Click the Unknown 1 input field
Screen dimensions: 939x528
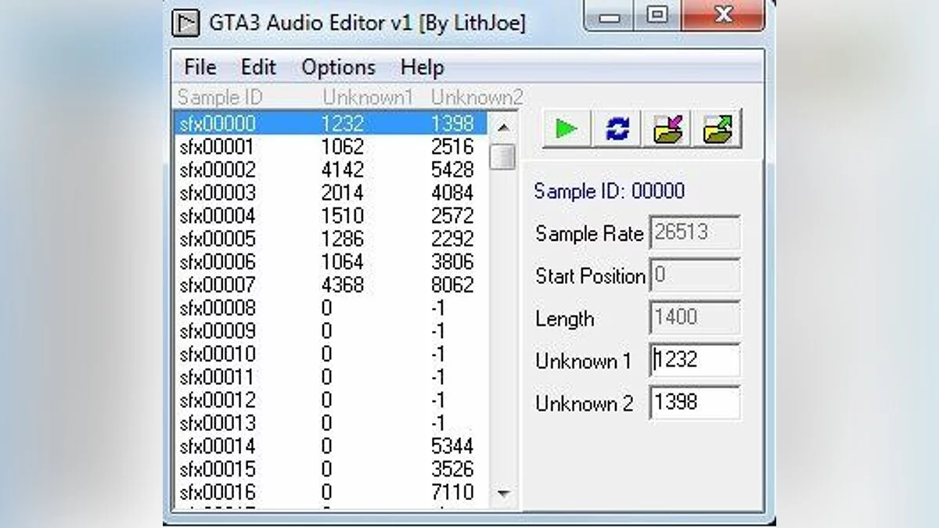coord(695,361)
